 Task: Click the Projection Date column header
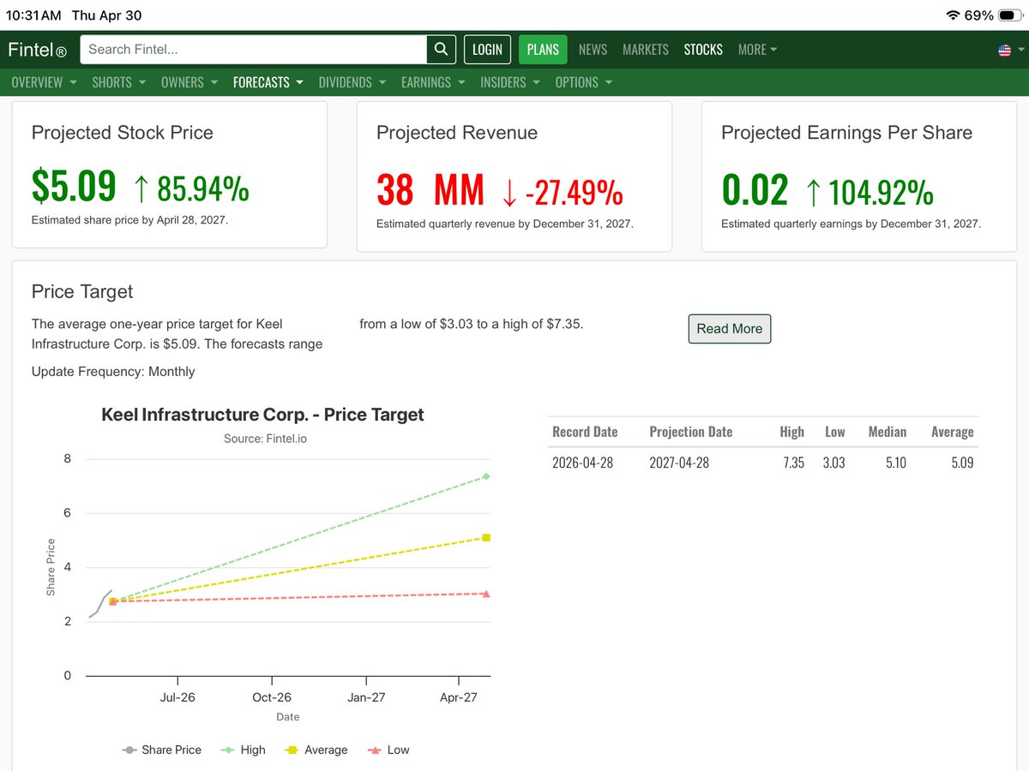pos(691,432)
